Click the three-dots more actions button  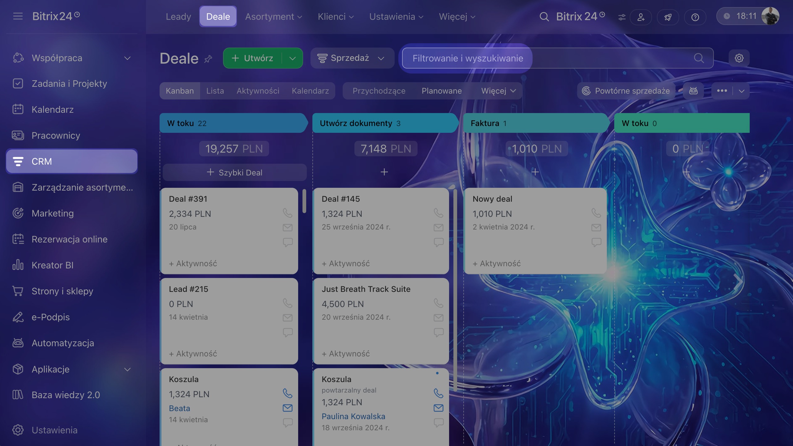[x=722, y=91]
